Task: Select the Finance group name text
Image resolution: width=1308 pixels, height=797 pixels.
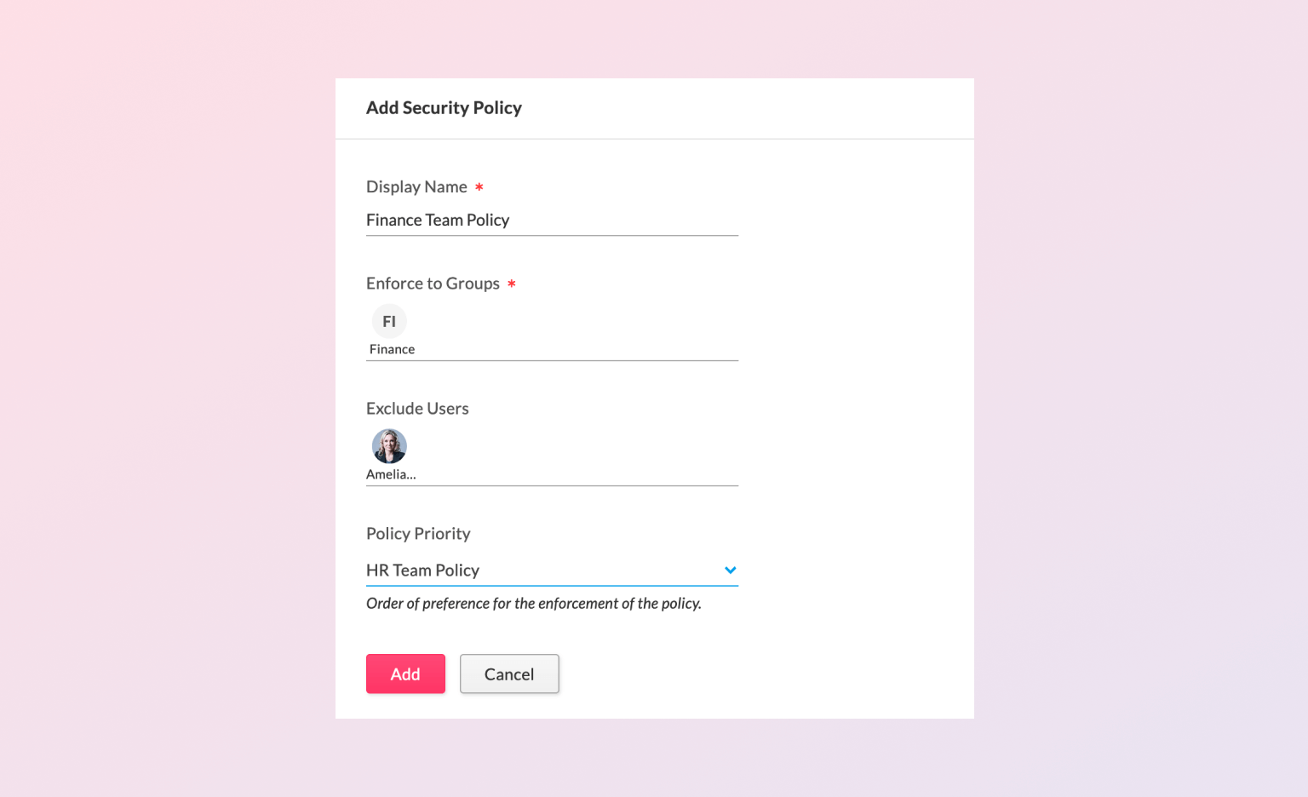Action: (392, 349)
